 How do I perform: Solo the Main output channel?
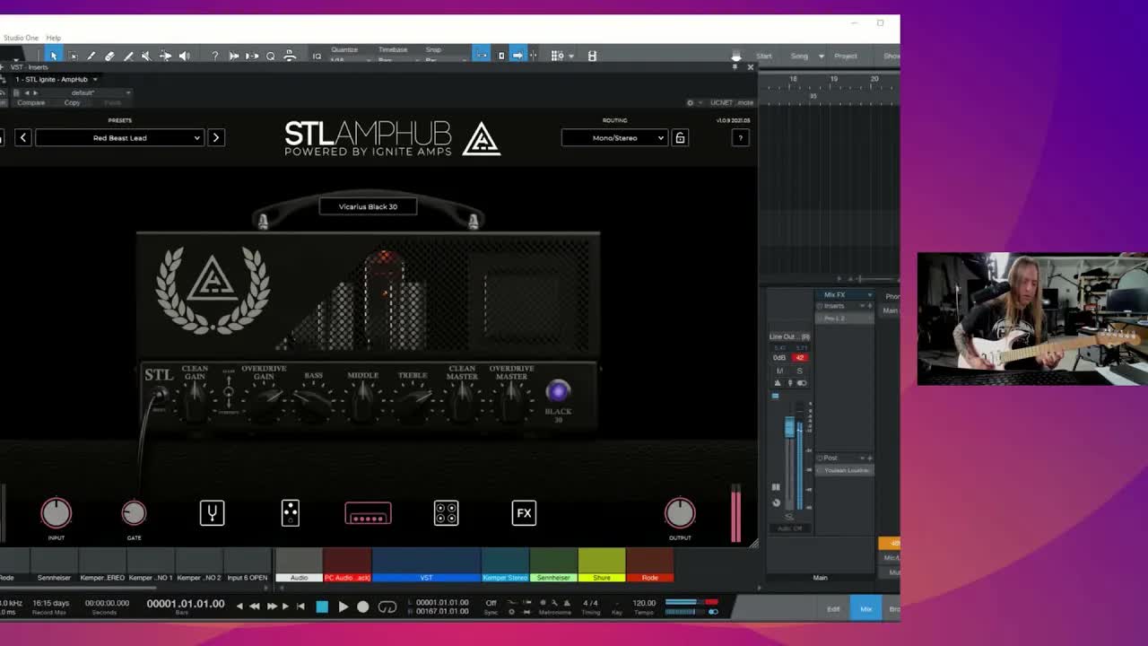[799, 371]
